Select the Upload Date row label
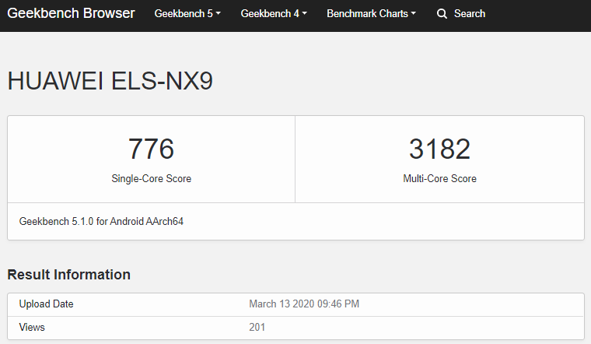 pyautogui.click(x=46, y=304)
